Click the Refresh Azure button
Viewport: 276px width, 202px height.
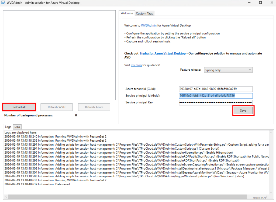94,107
